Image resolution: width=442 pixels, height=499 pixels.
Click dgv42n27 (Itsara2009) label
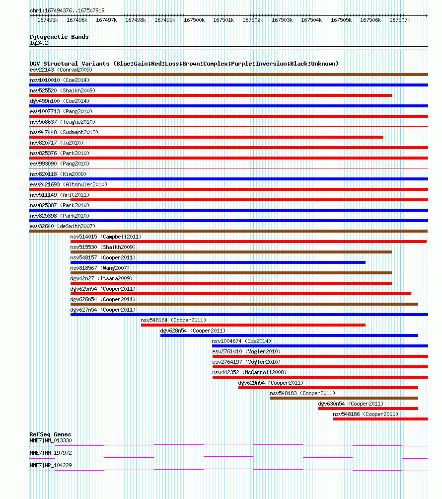[x=101, y=278]
